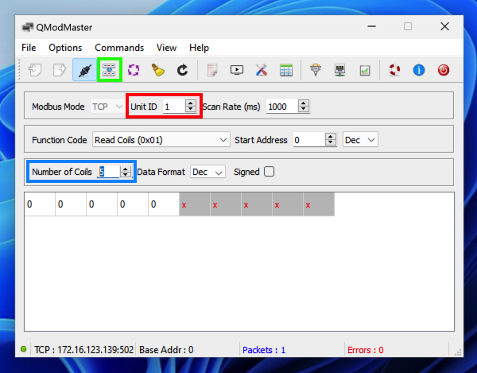Open the Start Address Dec format dropdown
477x373 pixels.
(360, 140)
